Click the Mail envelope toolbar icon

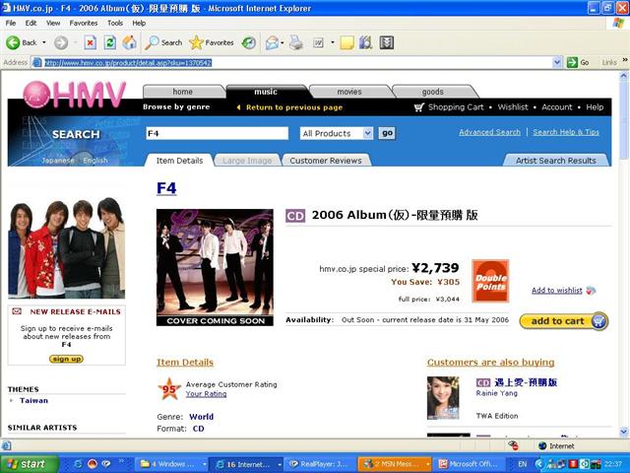point(272,42)
